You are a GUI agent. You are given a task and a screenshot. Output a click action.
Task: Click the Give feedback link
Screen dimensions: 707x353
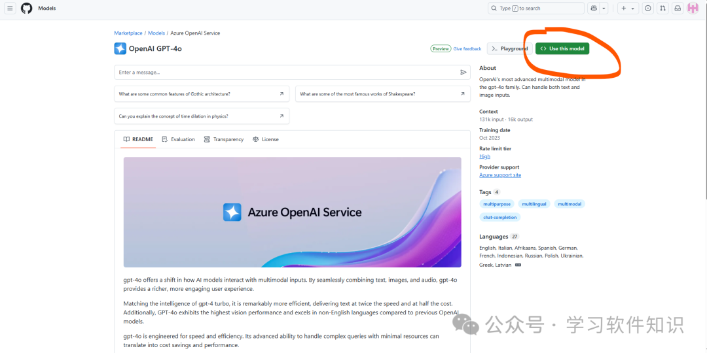(x=467, y=48)
